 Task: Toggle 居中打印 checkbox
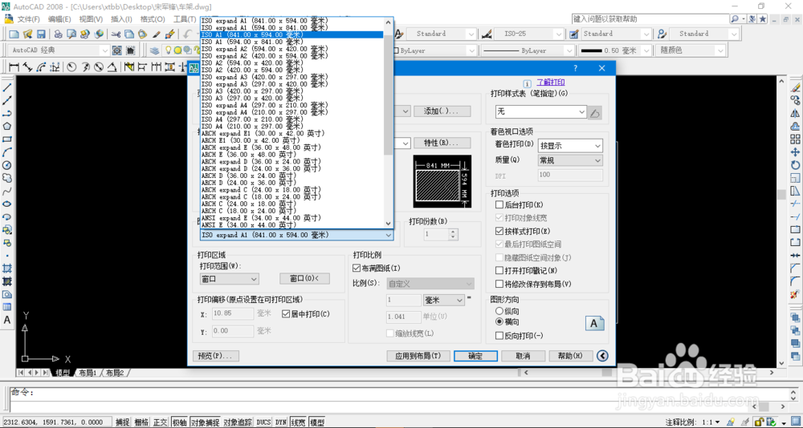pos(287,314)
